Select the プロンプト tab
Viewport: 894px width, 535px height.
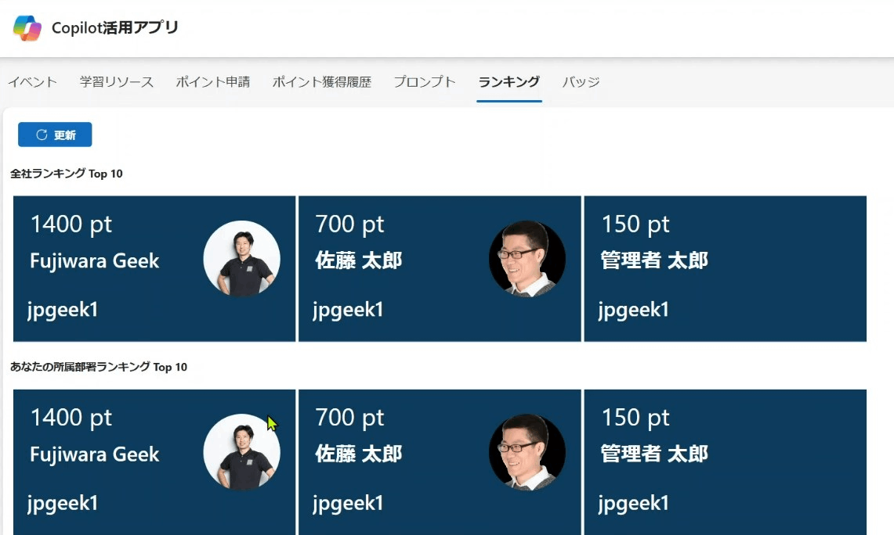pos(425,82)
